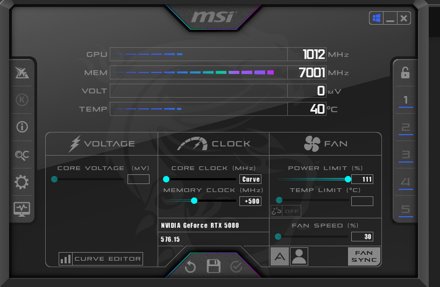Viewport: 440px width, 287px height.
Task: Click the driver version 576.15 text
Action: pos(170,239)
